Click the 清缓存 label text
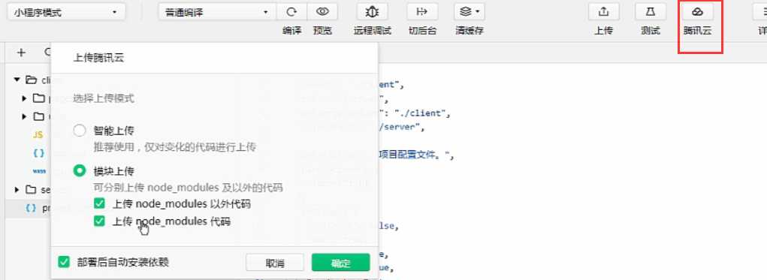The image size is (767, 280). 469,31
